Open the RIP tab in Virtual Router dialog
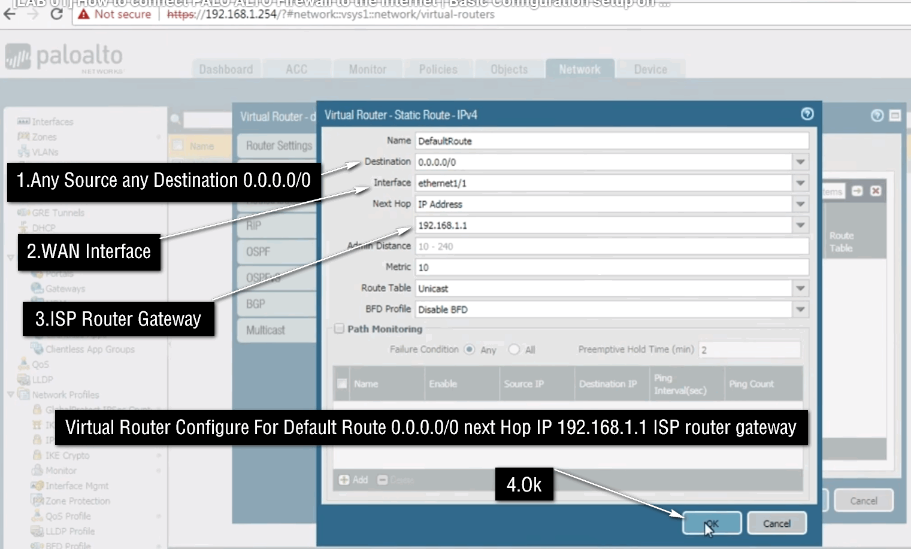 [279, 226]
